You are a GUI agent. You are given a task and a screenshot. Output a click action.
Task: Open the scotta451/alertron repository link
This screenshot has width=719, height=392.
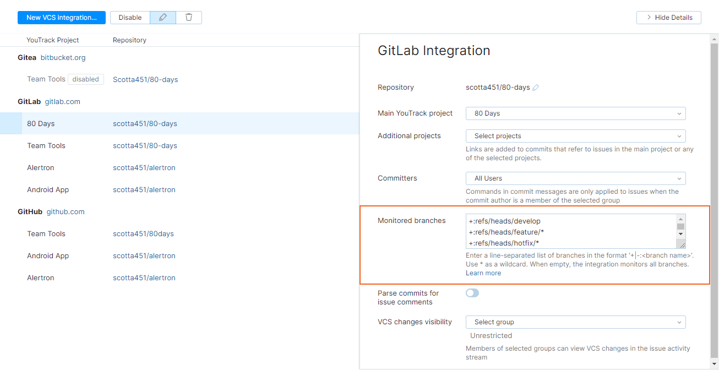click(x=144, y=167)
